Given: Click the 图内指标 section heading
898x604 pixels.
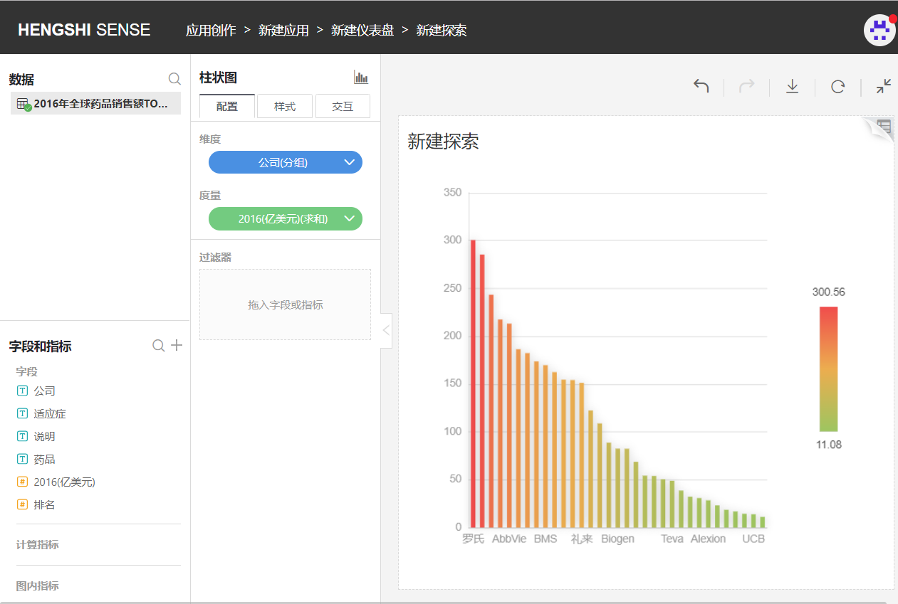Looking at the screenshot, I should [x=38, y=586].
